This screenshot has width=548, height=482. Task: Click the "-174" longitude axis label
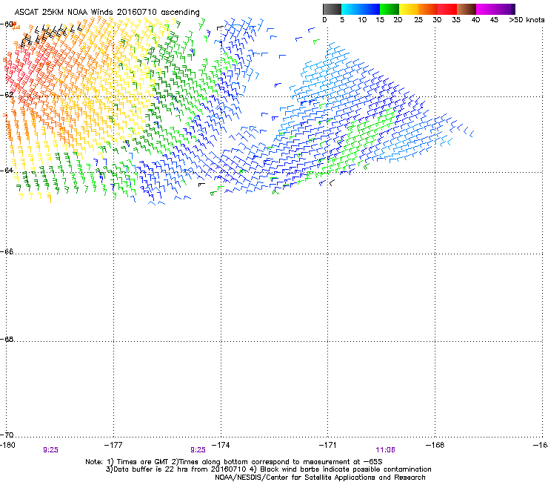221,445
